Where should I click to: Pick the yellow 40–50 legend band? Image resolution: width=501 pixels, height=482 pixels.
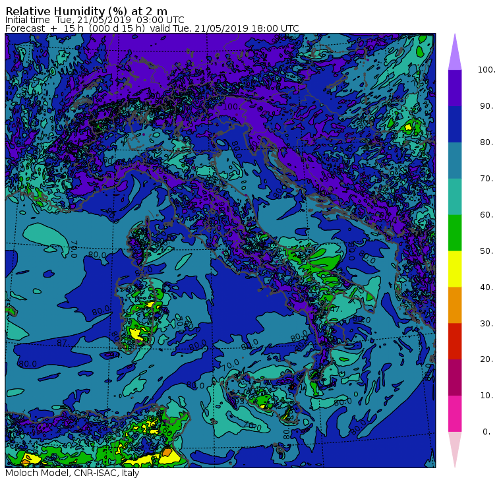click(455, 269)
